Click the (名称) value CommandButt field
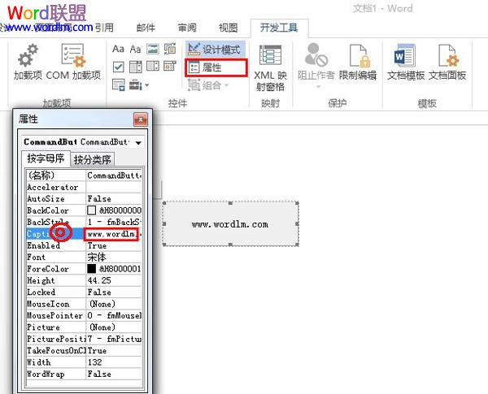The image size is (488, 394). (x=114, y=175)
